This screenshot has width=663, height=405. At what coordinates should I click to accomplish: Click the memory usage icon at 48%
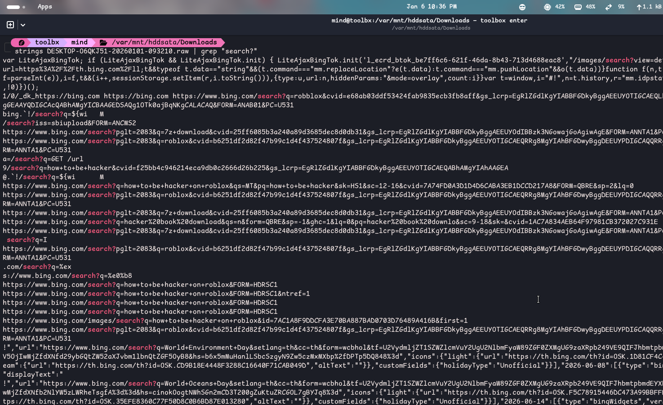pos(578,7)
